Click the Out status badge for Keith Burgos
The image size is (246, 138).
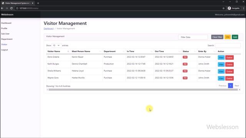pyautogui.click(x=185, y=64)
